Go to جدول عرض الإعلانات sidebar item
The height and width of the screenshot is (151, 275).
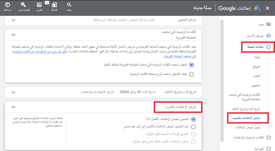247,128
